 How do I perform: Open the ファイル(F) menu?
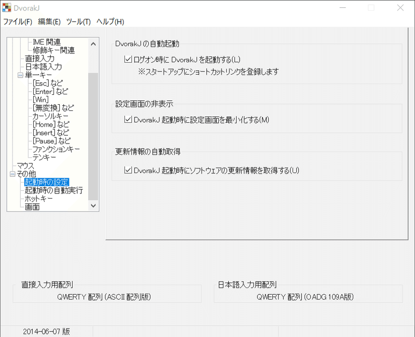click(18, 22)
